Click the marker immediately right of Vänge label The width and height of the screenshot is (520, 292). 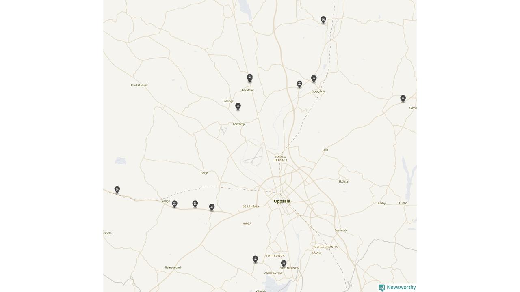click(175, 204)
